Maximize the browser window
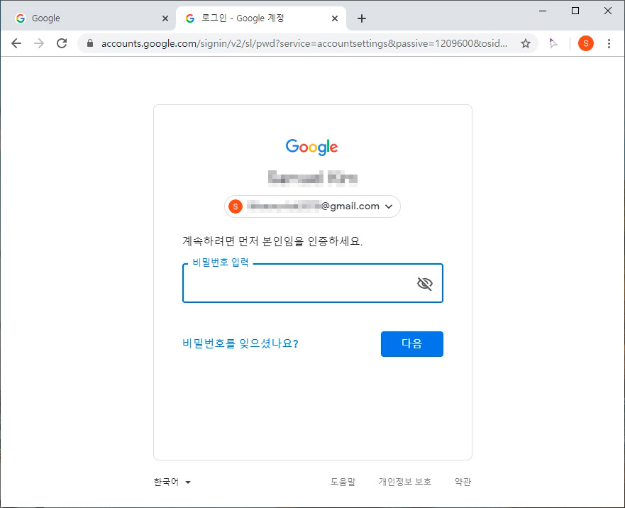Screen dimensions: 625x508 point(575,11)
